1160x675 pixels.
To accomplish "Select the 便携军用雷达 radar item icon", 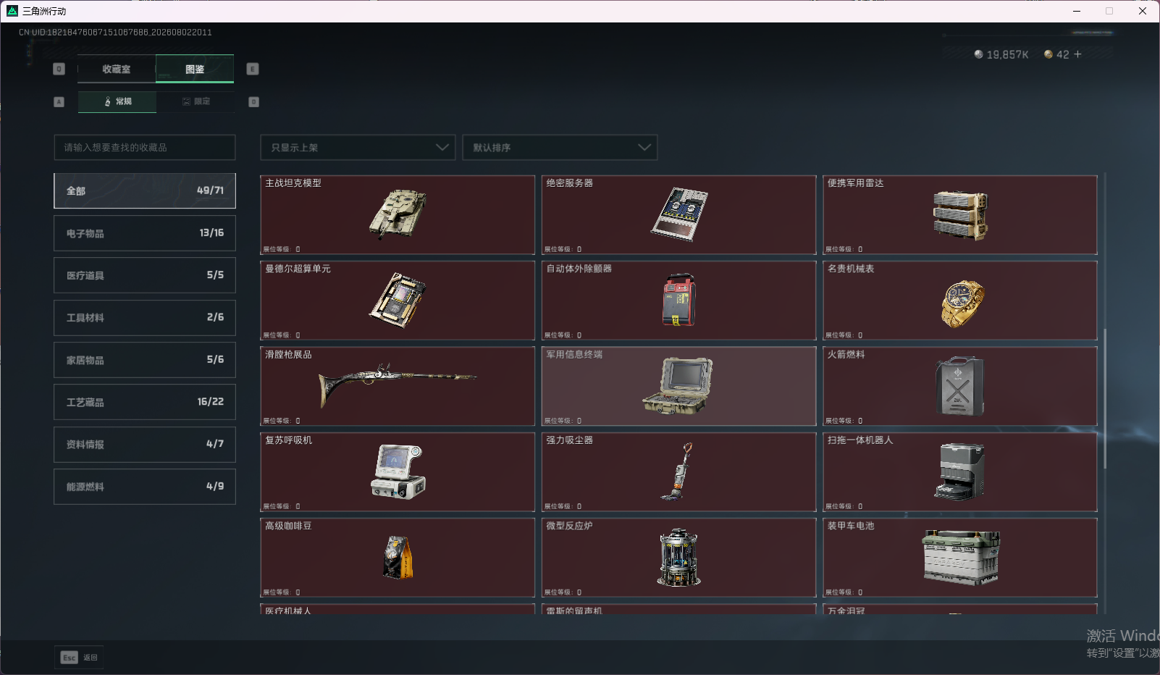I will click(x=960, y=215).
